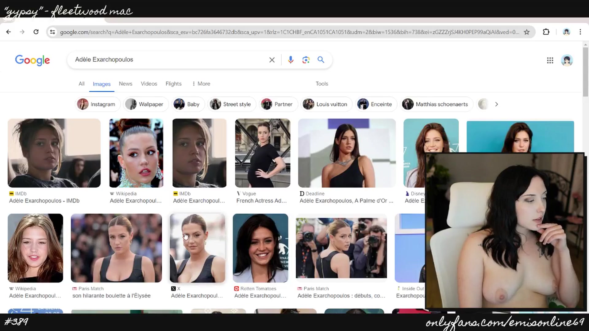The image size is (589, 331).
Task: View site information icon in address bar
Action: click(x=52, y=32)
